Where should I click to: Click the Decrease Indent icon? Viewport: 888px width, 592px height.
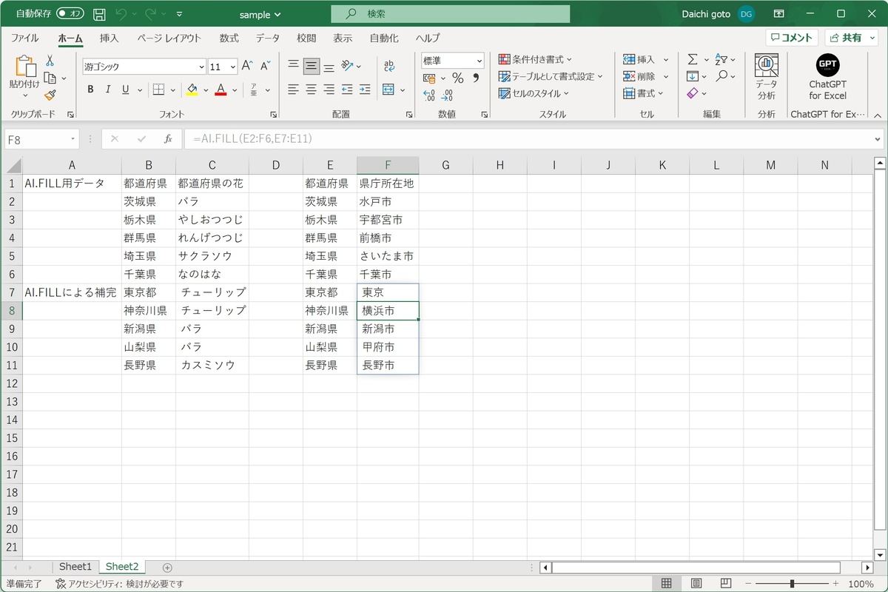click(347, 90)
